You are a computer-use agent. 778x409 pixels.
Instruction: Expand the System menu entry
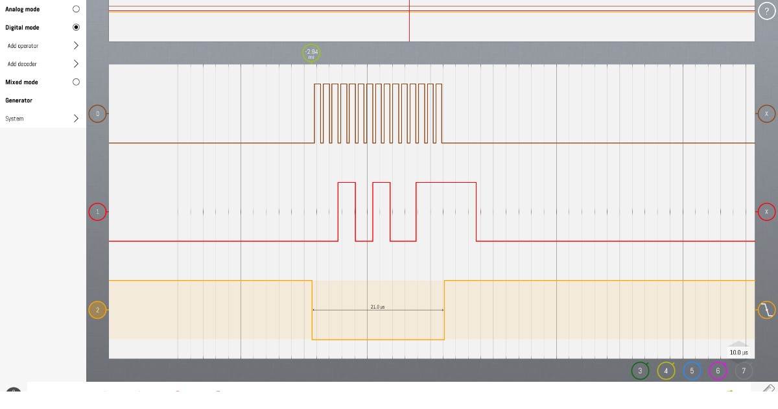[76, 119]
